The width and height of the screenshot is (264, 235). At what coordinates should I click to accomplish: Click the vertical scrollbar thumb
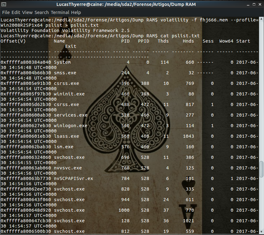coord(261,169)
